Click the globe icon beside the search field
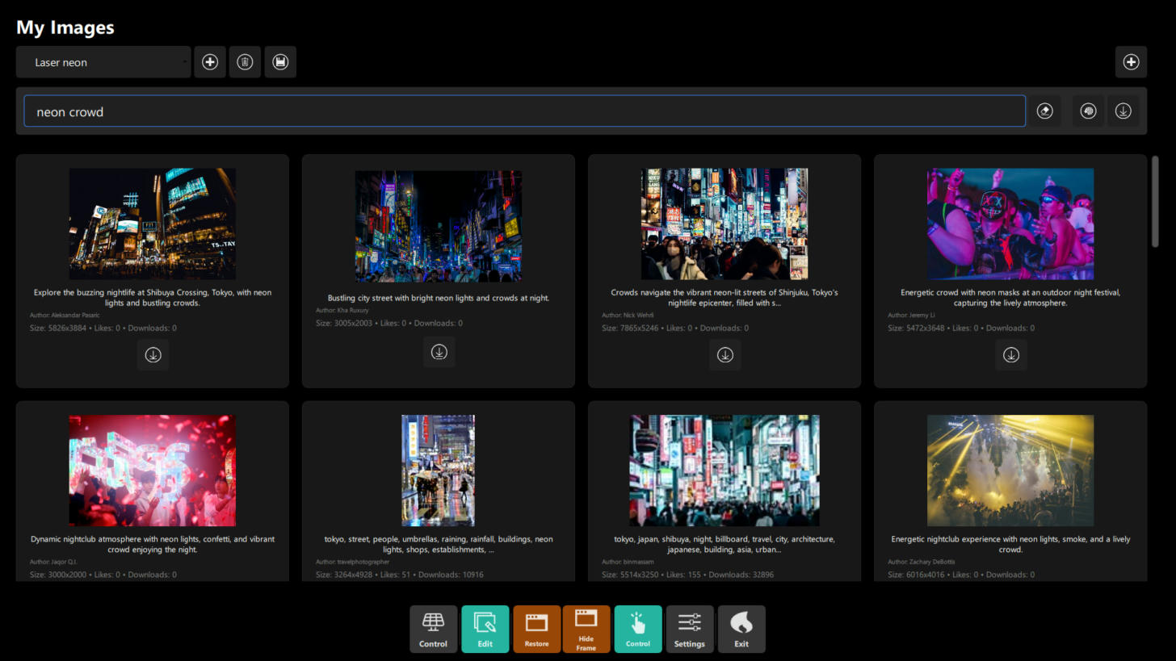 coord(1088,111)
